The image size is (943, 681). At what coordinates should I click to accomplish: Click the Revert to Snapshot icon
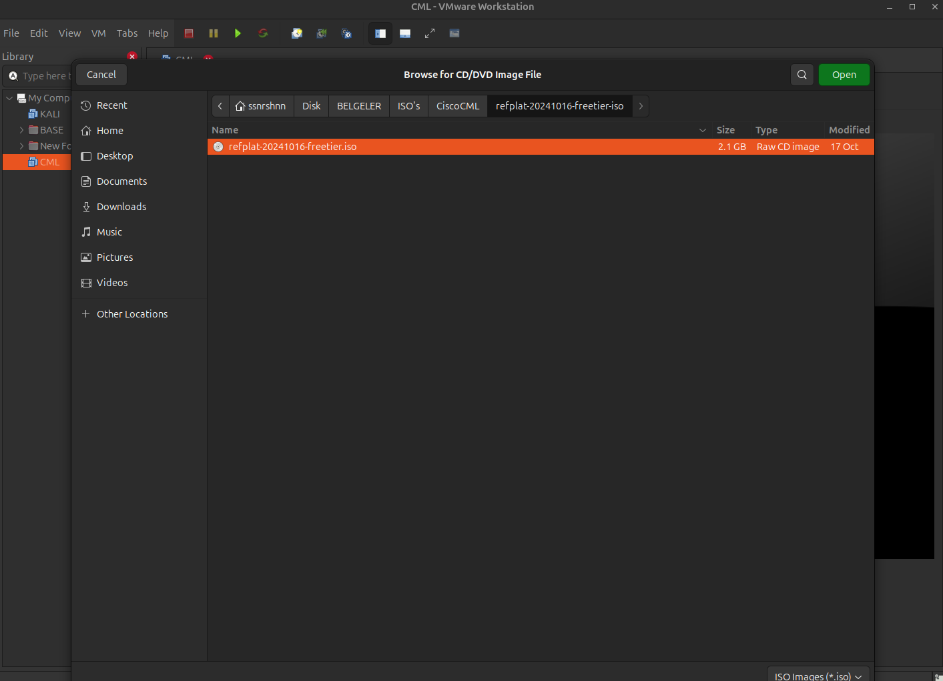coord(322,33)
